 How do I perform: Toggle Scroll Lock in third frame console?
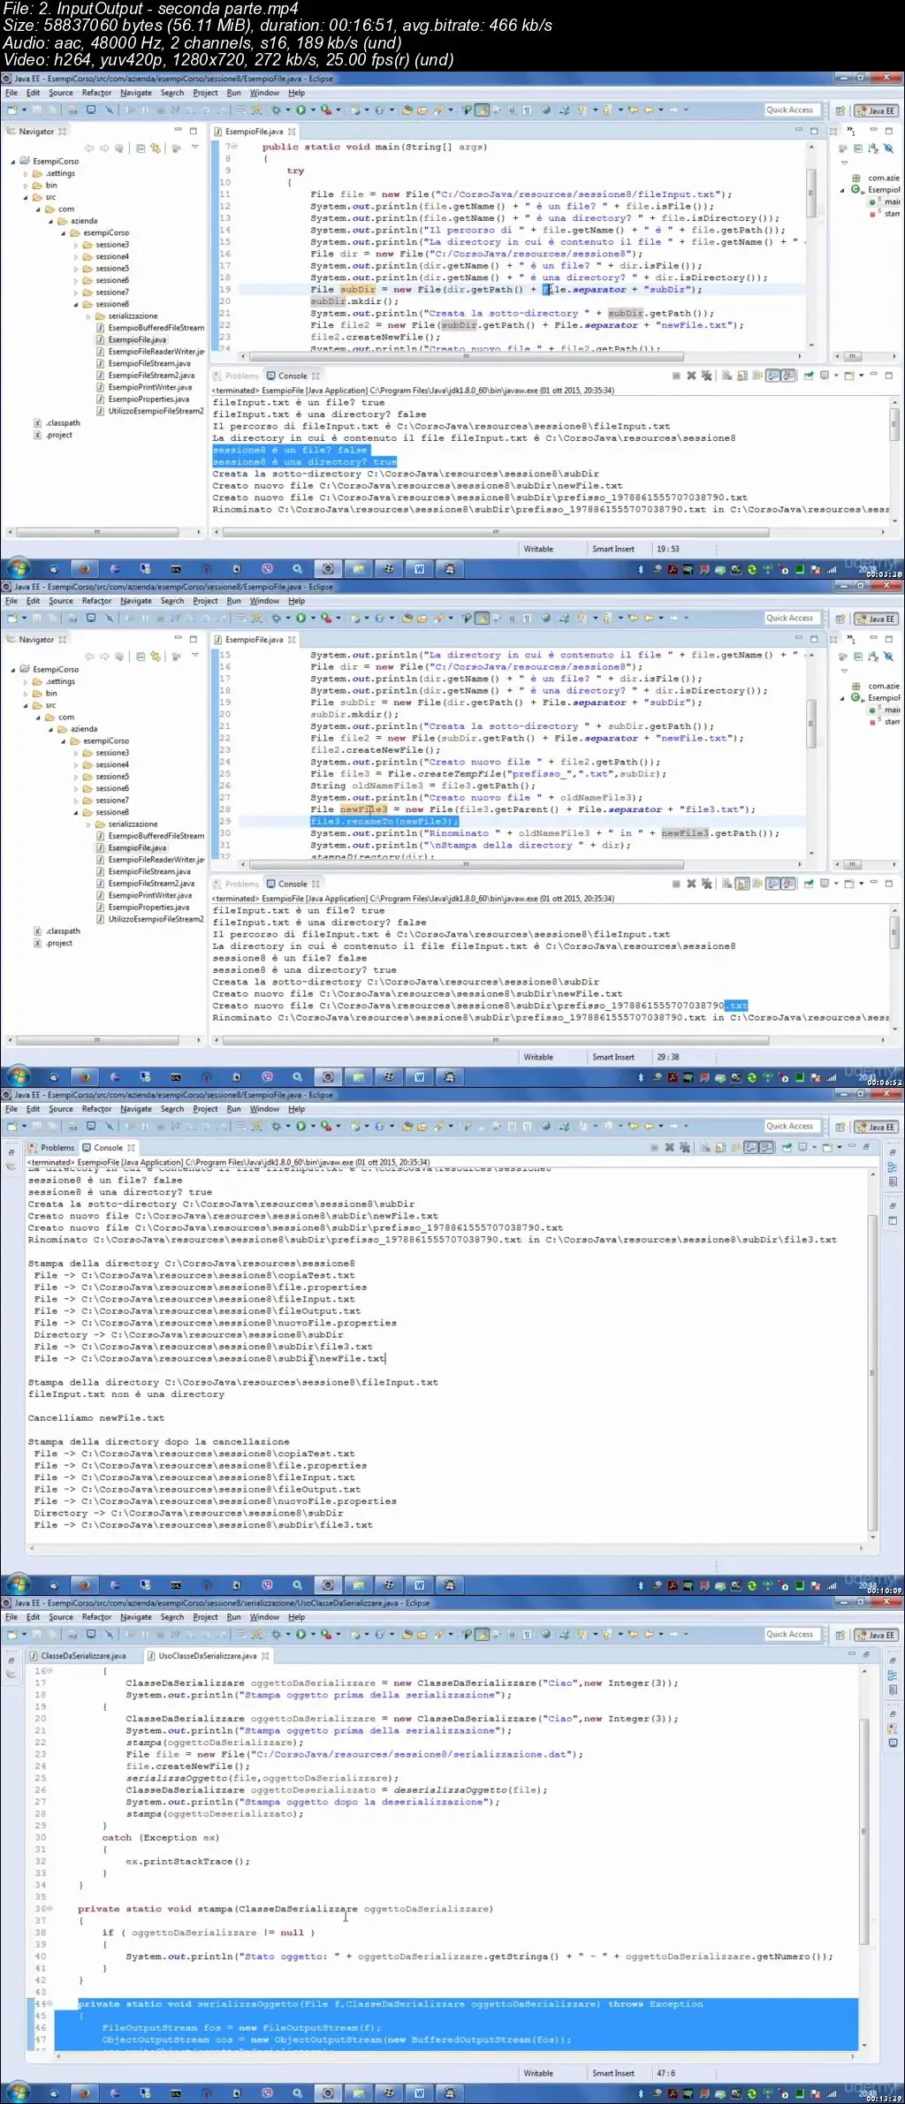click(x=720, y=1148)
